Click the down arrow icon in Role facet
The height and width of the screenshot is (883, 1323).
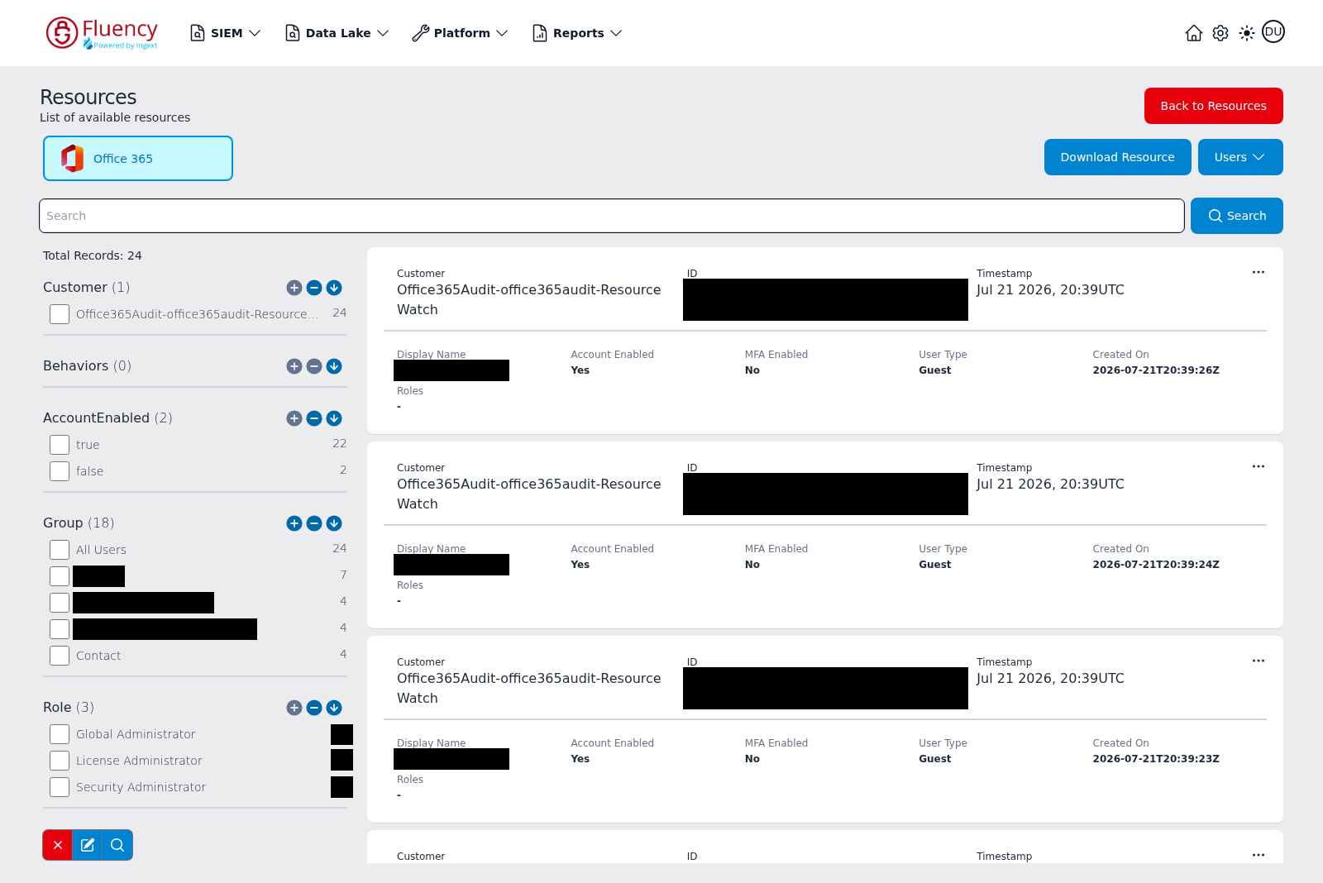point(334,708)
